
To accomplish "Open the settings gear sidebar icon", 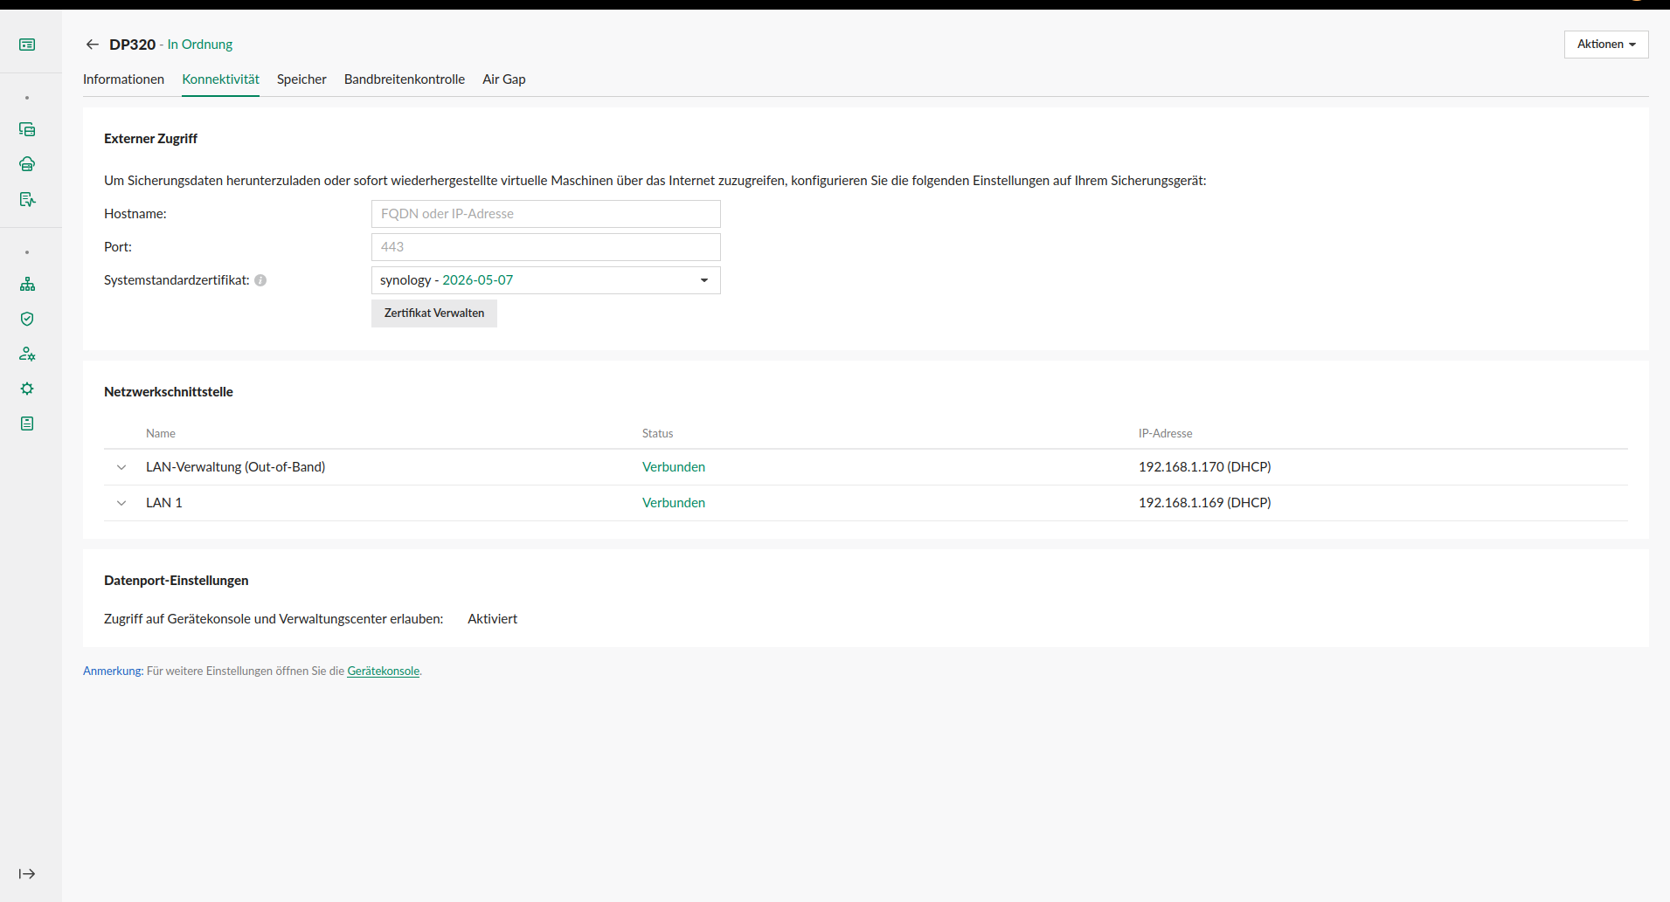I will point(27,389).
